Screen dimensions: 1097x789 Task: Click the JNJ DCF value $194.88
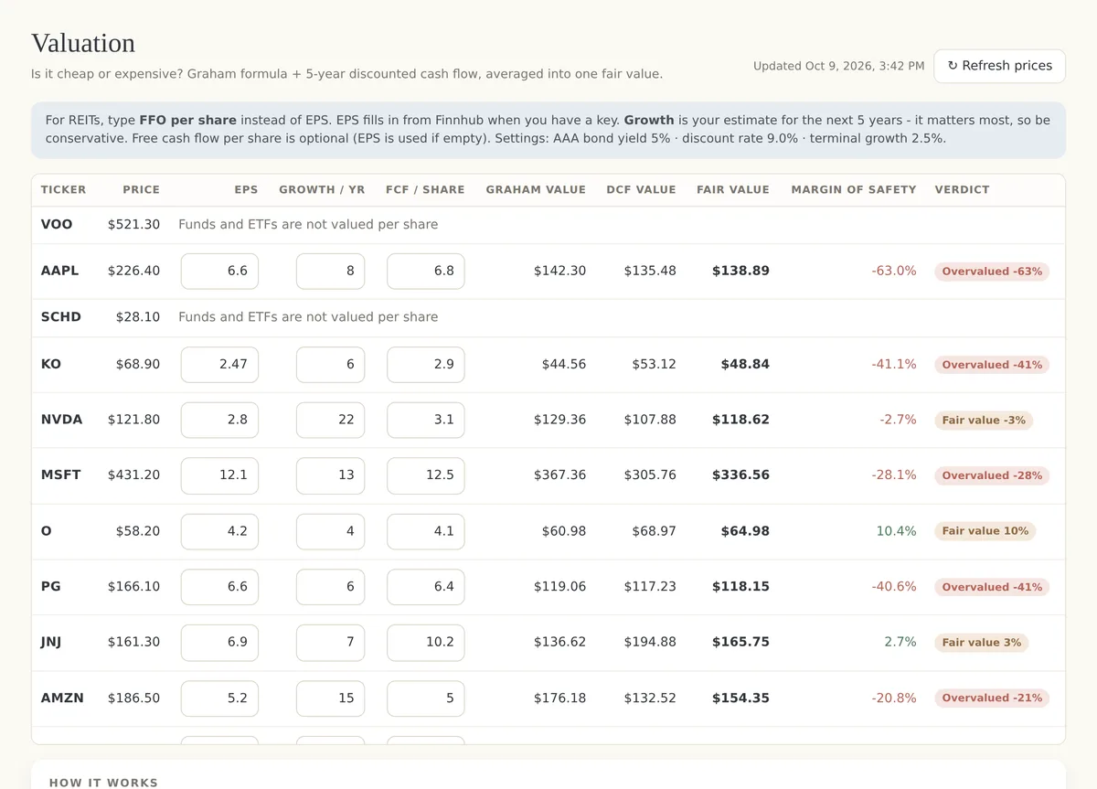650,643
